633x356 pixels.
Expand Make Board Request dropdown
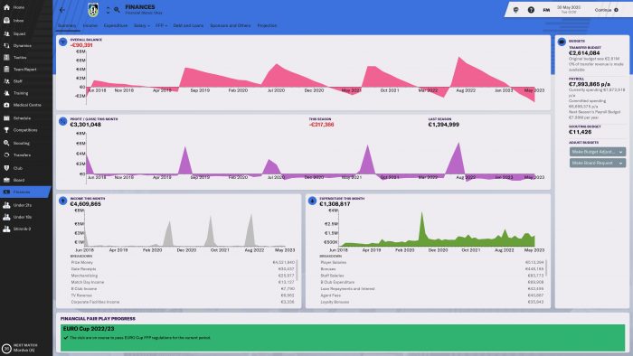point(598,163)
